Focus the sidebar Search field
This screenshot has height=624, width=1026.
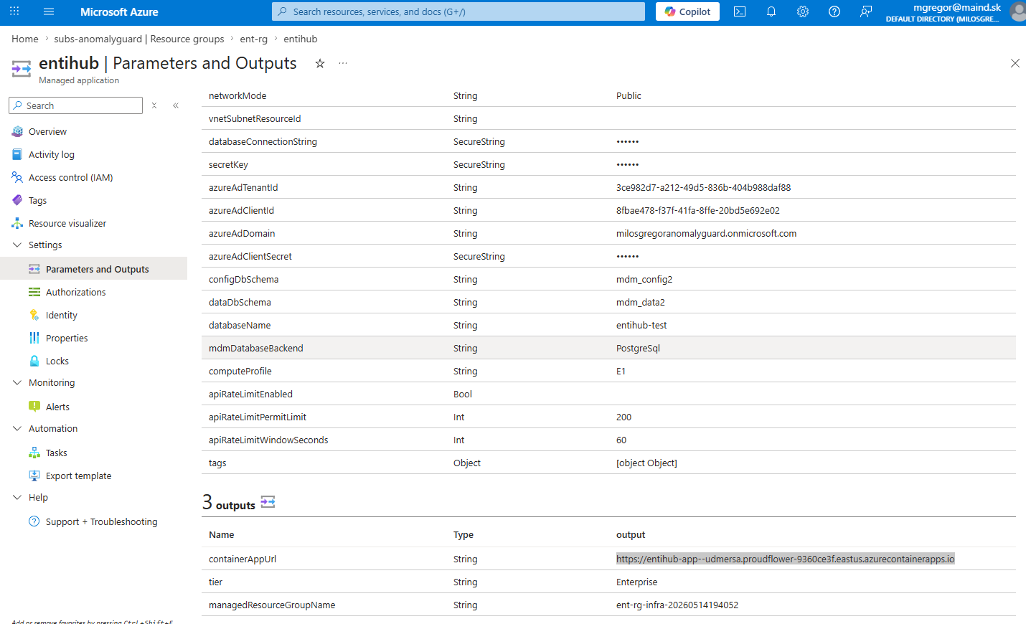coord(76,105)
